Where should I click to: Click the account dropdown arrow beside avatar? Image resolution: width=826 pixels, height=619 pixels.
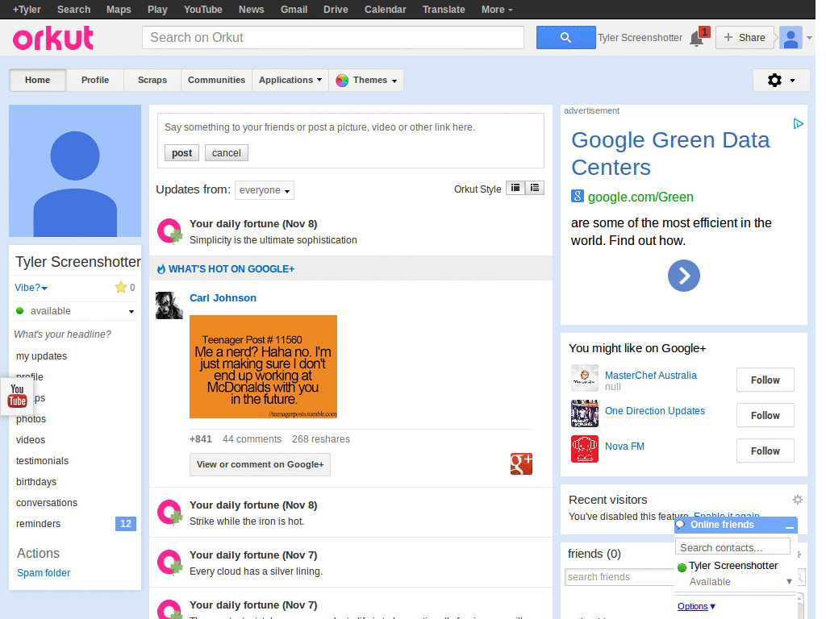(x=809, y=38)
